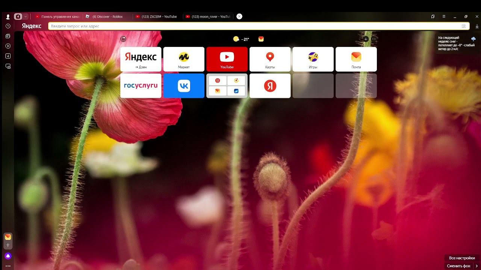Open the sidebar three-dot more menu
Image resolution: width=481 pixels, height=270 pixels.
pos(8,266)
